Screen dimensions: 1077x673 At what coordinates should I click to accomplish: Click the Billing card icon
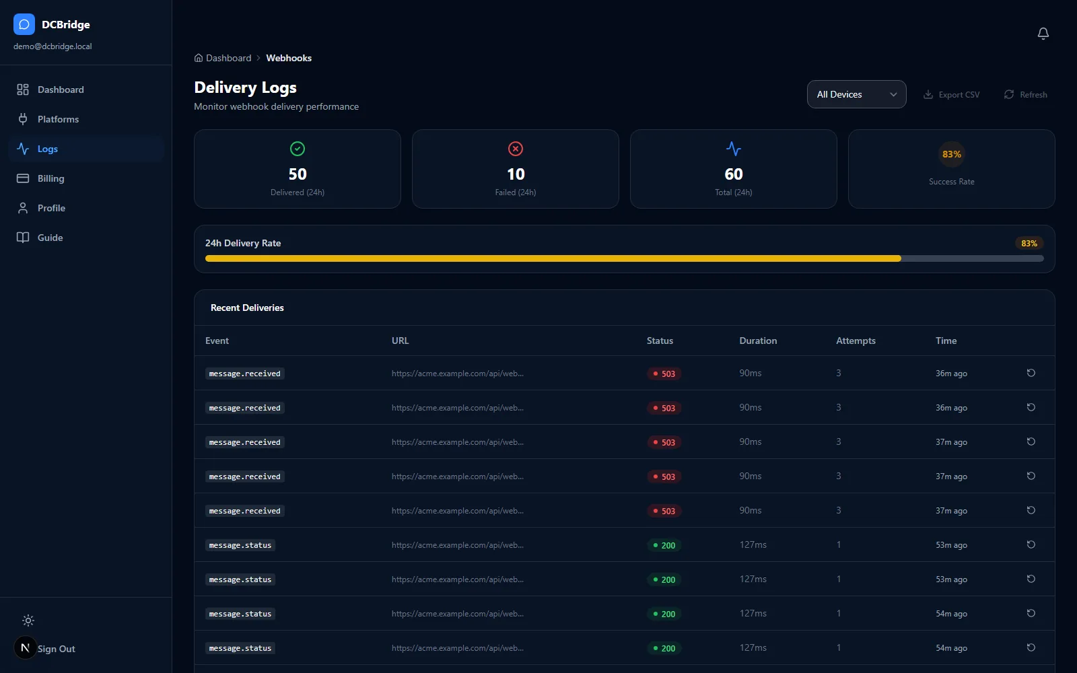(x=23, y=178)
